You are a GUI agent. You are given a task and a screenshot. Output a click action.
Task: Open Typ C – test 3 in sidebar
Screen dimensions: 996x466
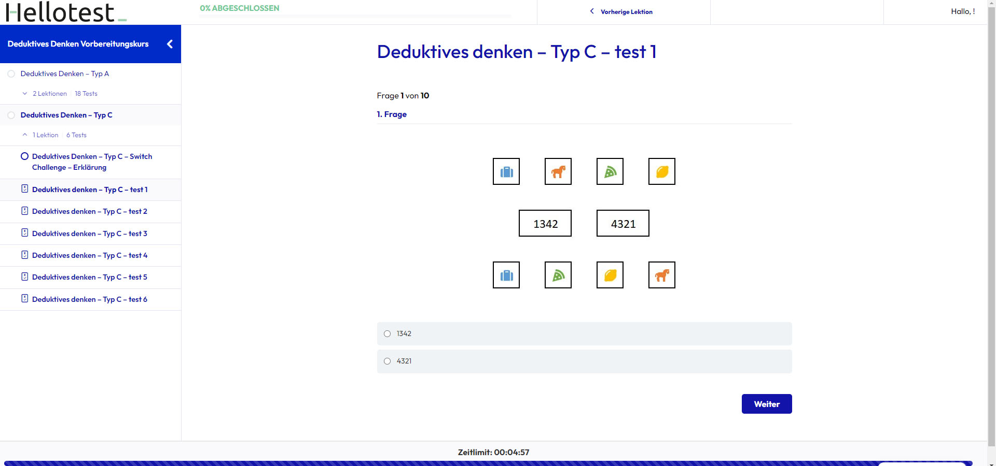90,234
